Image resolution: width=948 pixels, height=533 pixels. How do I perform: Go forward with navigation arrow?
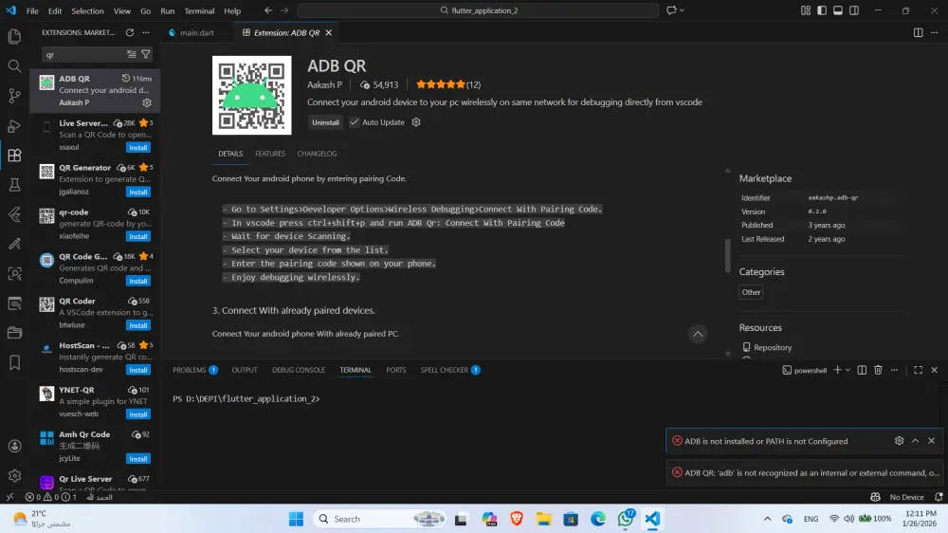pyautogui.click(x=284, y=10)
